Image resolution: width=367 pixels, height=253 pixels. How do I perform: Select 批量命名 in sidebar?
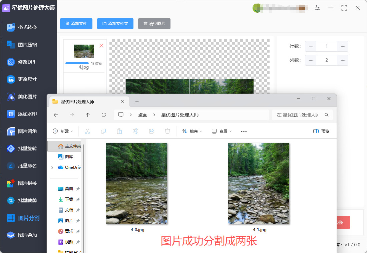(22, 166)
